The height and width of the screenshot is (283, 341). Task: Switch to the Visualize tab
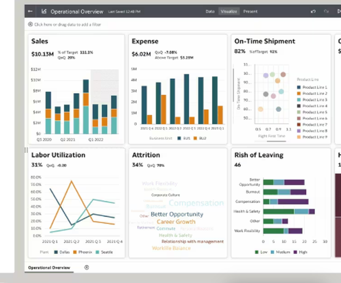(x=229, y=11)
